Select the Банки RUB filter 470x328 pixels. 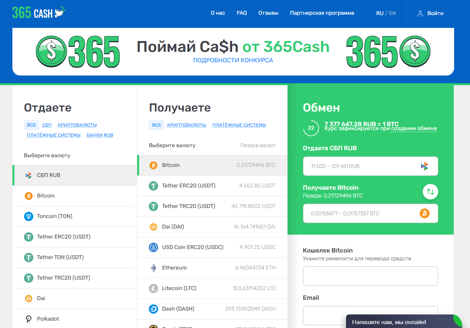click(100, 135)
